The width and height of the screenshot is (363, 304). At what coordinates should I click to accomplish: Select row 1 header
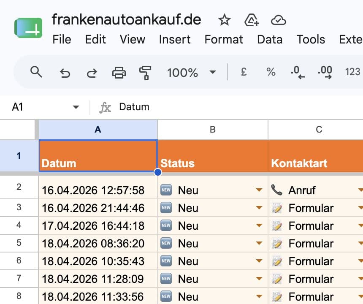pyautogui.click(x=19, y=155)
